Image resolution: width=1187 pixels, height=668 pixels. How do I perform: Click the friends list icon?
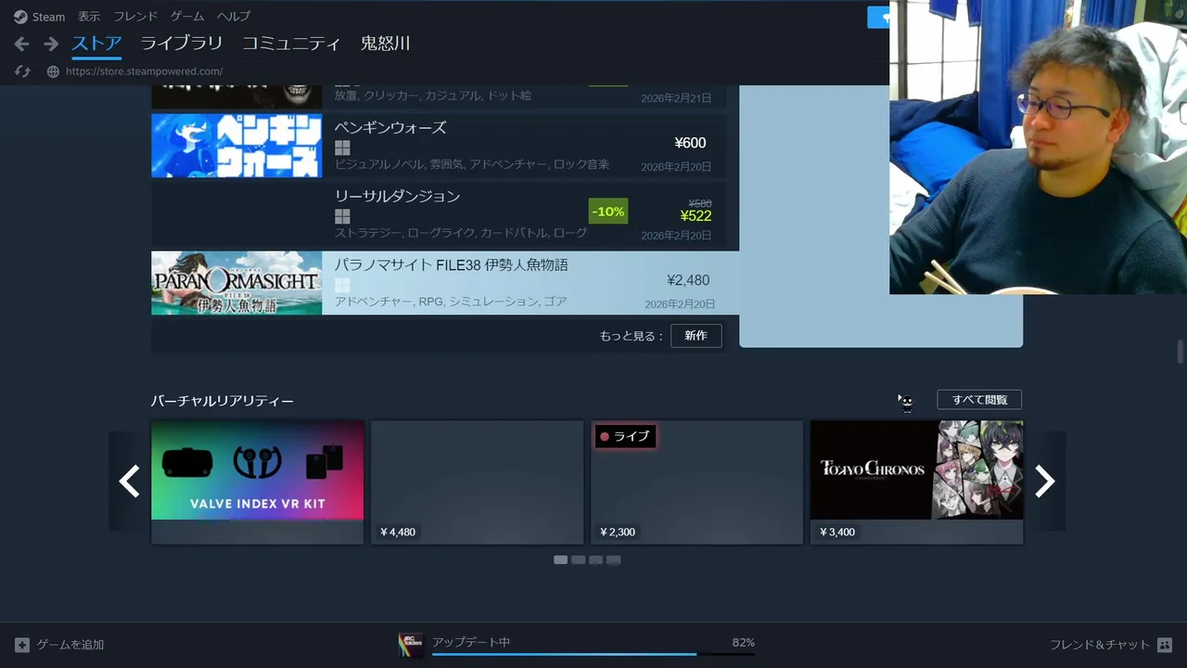pos(1165,645)
